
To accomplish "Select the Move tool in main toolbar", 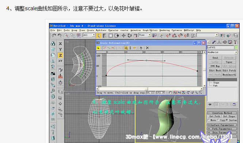I will (x=124, y=36).
